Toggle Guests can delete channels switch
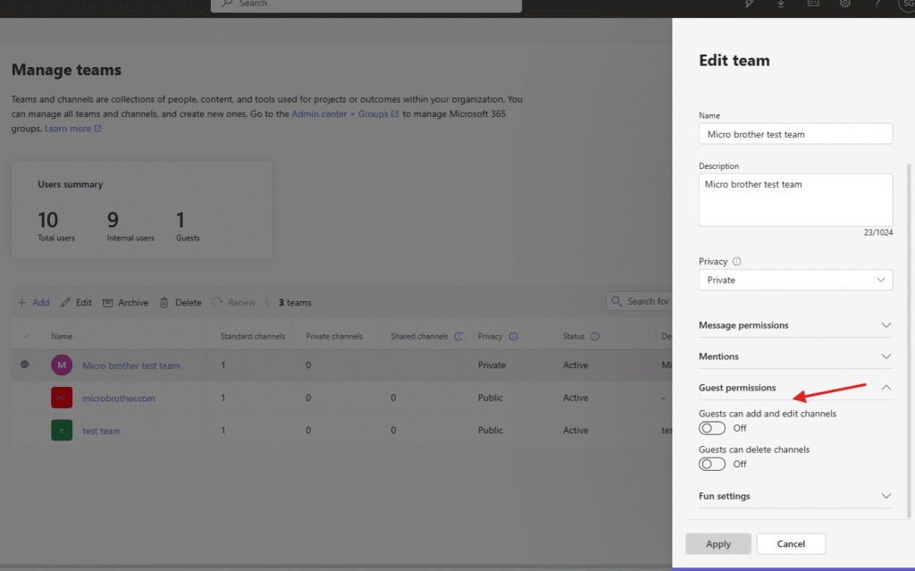 point(712,464)
